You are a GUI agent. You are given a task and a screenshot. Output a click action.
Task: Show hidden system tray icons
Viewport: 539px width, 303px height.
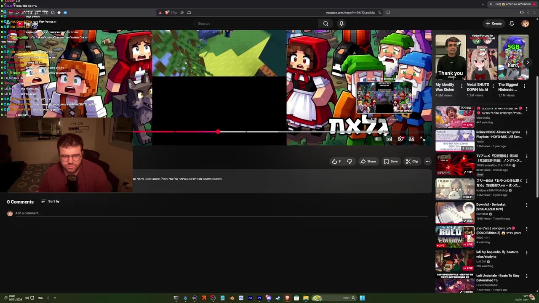[55, 298]
